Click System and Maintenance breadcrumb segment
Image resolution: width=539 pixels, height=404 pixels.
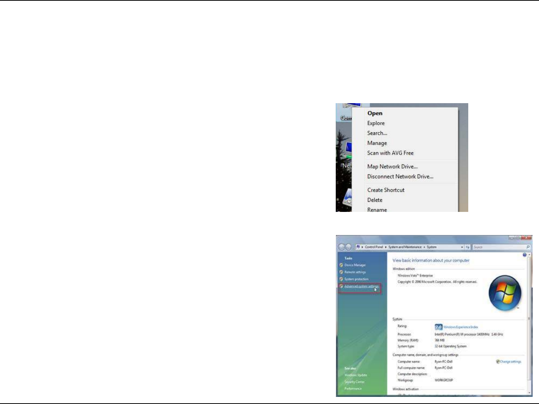[x=405, y=247]
